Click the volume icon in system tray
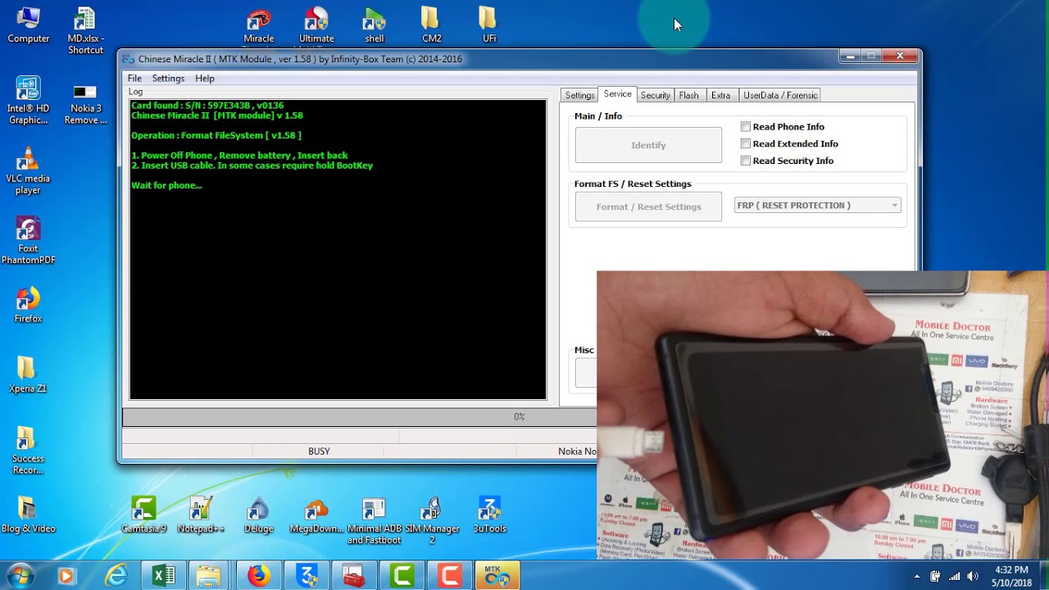The image size is (1049, 590). point(973,576)
